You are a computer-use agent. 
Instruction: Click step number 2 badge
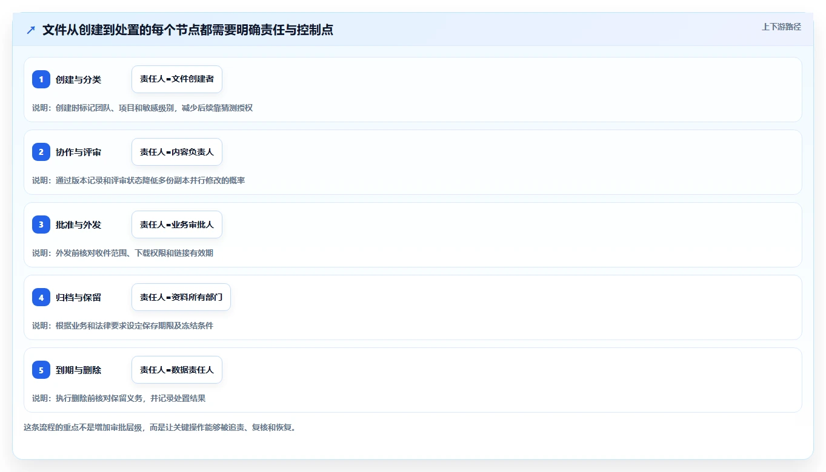[41, 152]
